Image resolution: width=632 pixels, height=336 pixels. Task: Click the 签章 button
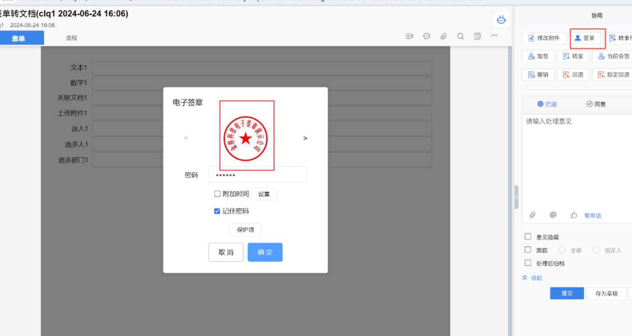pyautogui.click(x=585, y=38)
